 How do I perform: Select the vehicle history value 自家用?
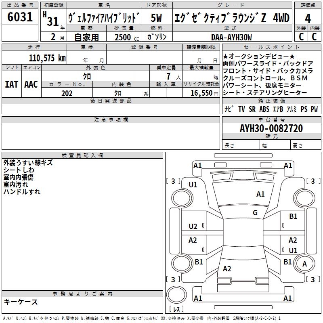coord(86,37)
